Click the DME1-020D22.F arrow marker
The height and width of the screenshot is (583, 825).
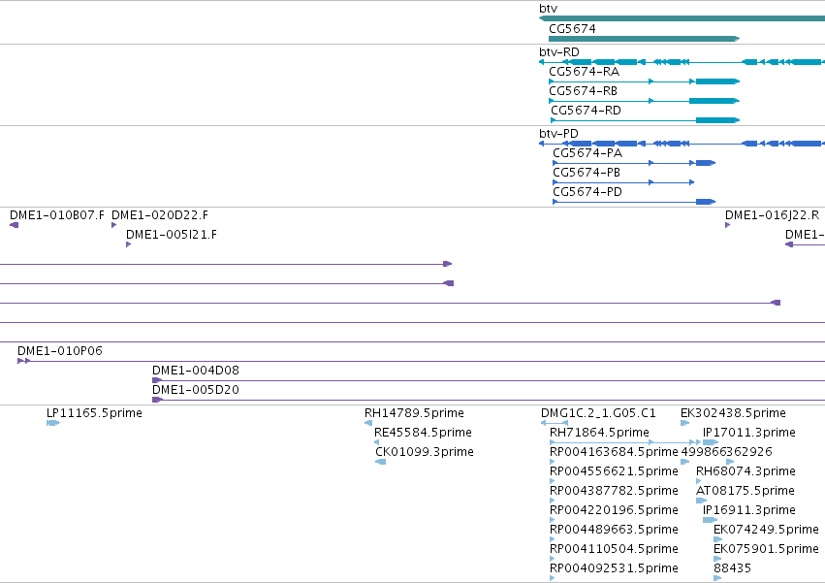click(x=114, y=225)
